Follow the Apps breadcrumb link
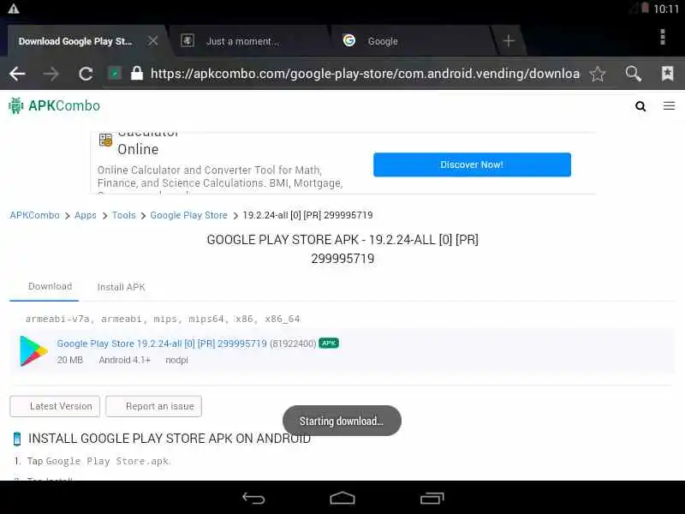685x514 pixels. 85,215
